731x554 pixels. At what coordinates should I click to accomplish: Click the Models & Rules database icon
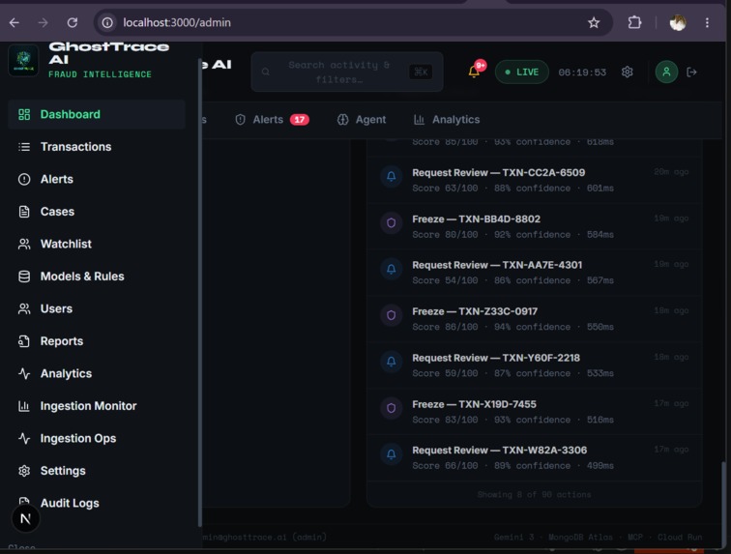pos(24,277)
